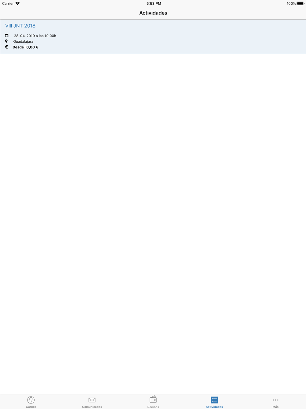Tap the battery indicator in status bar
This screenshot has width=306, height=409.
(x=300, y=3)
